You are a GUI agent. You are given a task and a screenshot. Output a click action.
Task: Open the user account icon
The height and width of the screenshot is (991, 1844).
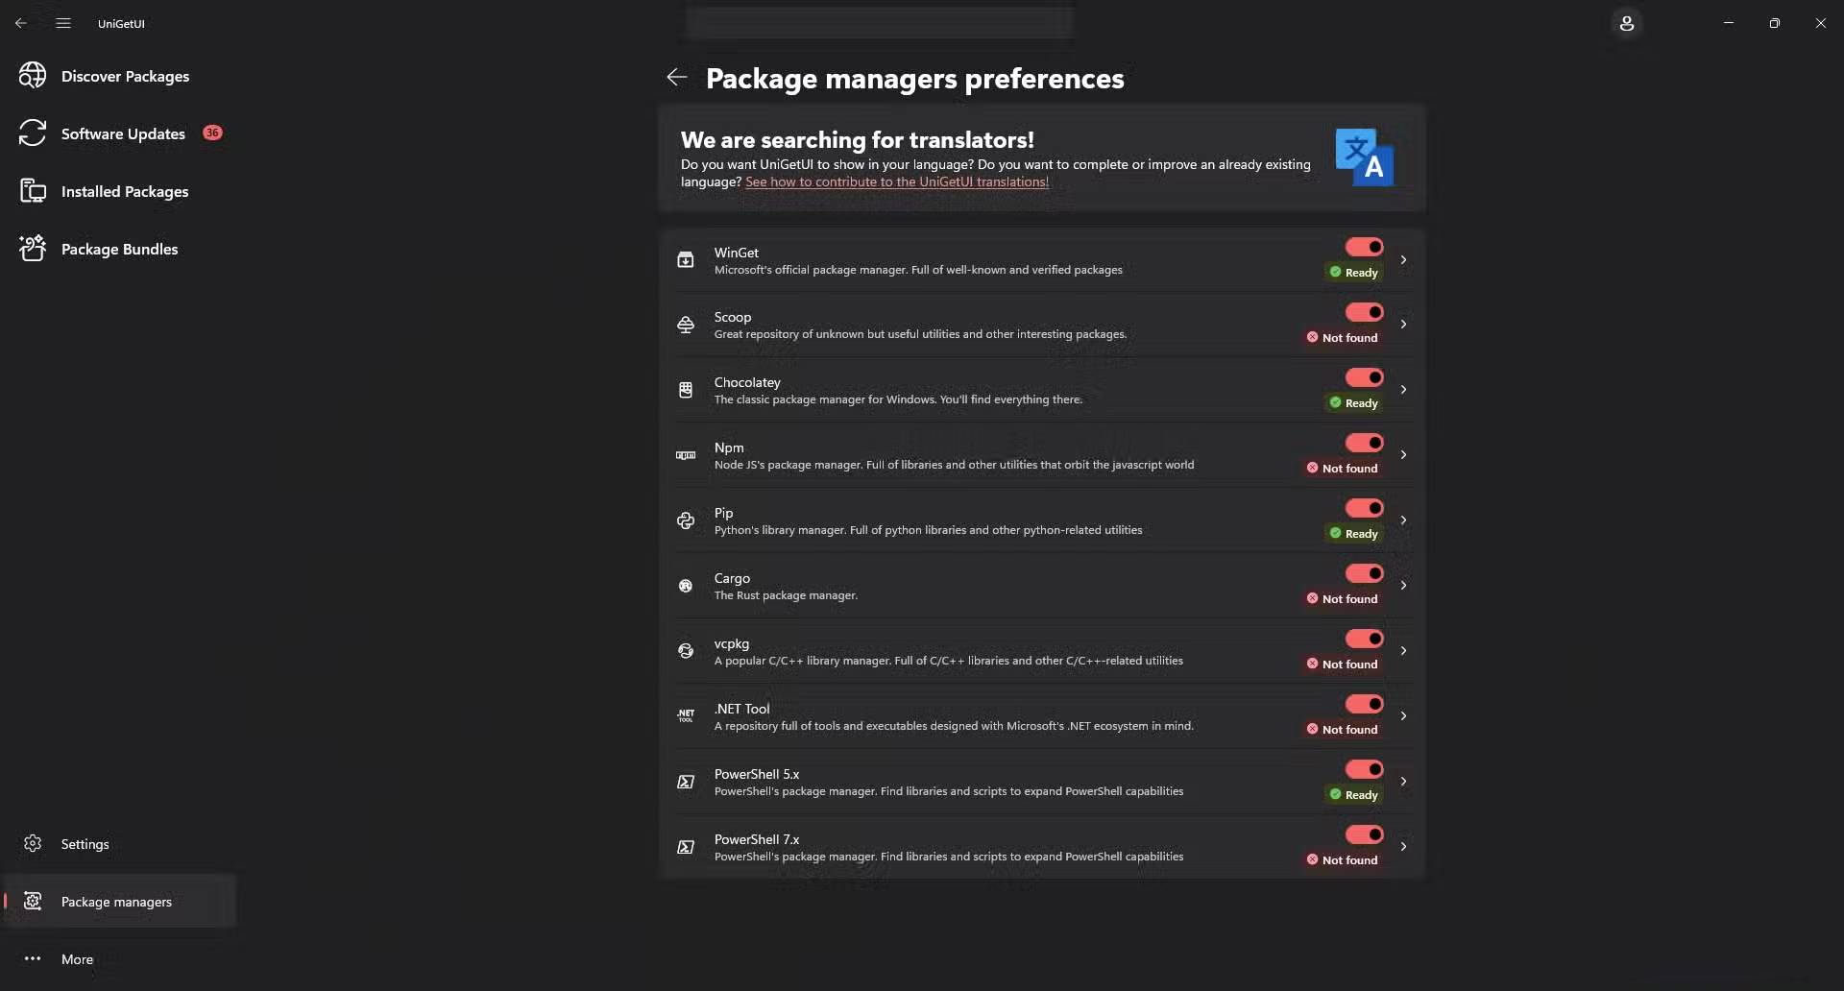point(1626,23)
